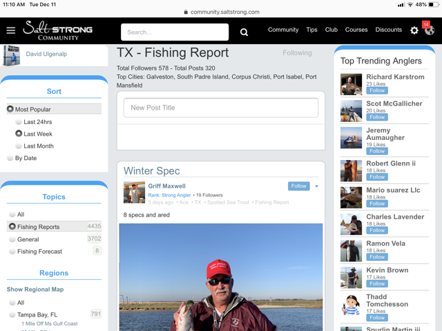The image size is (442, 331).
Task: Follow Richard Karstrom
Action: 377,90
